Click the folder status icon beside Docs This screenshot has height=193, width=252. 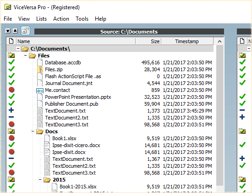click(11, 131)
